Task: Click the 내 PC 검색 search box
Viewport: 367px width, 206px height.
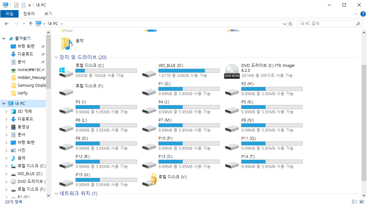Action: coord(326,24)
